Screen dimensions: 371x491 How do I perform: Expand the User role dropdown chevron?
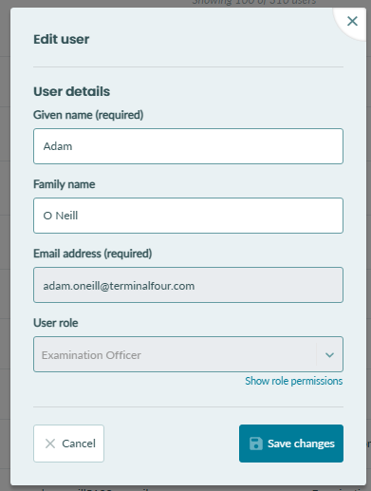[329, 355]
